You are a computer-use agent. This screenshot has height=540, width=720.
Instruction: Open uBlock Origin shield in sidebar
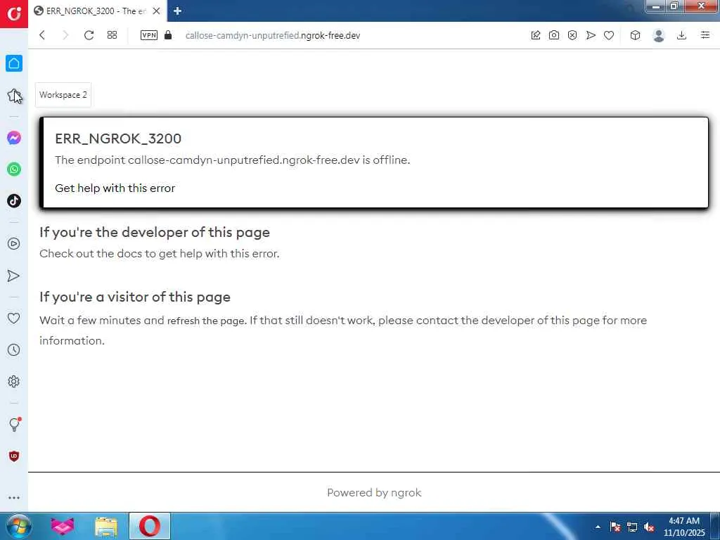click(x=14, y=456)
